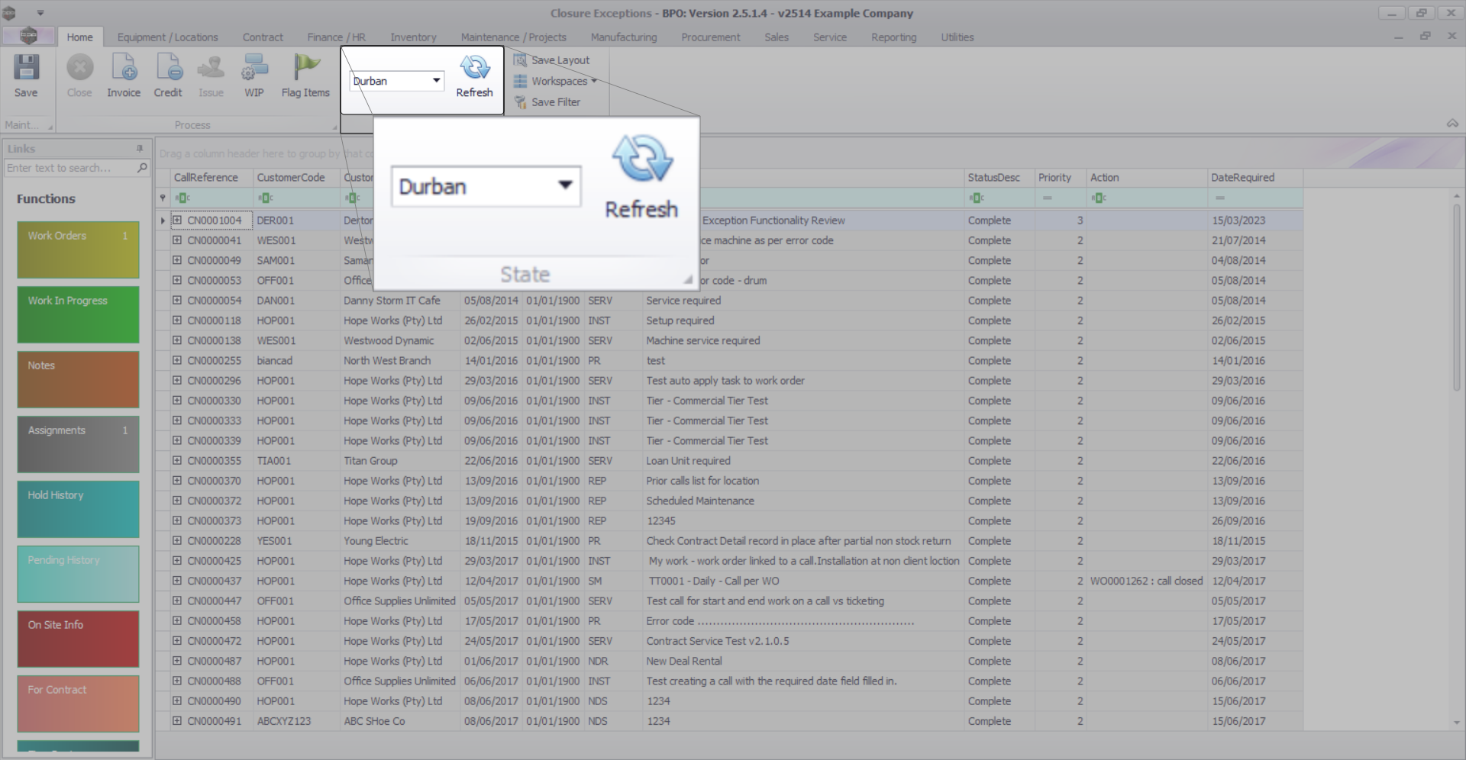This screenshot has width=1466, height=760.
Task: Open the Maintenance / Projects tab
Action: (513, 37)
